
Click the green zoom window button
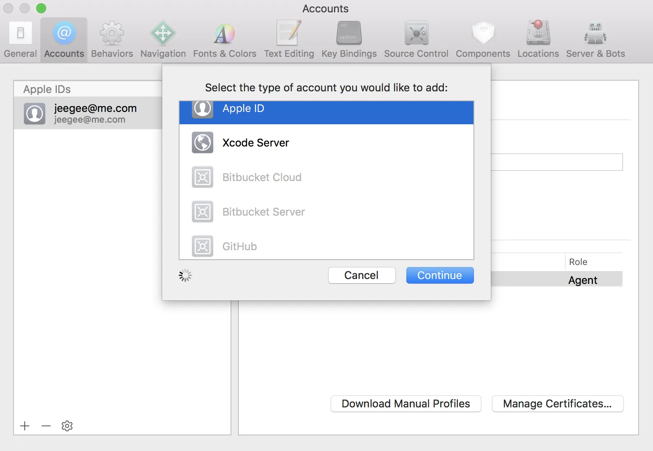pyautogui.click(x=41, y=8)
